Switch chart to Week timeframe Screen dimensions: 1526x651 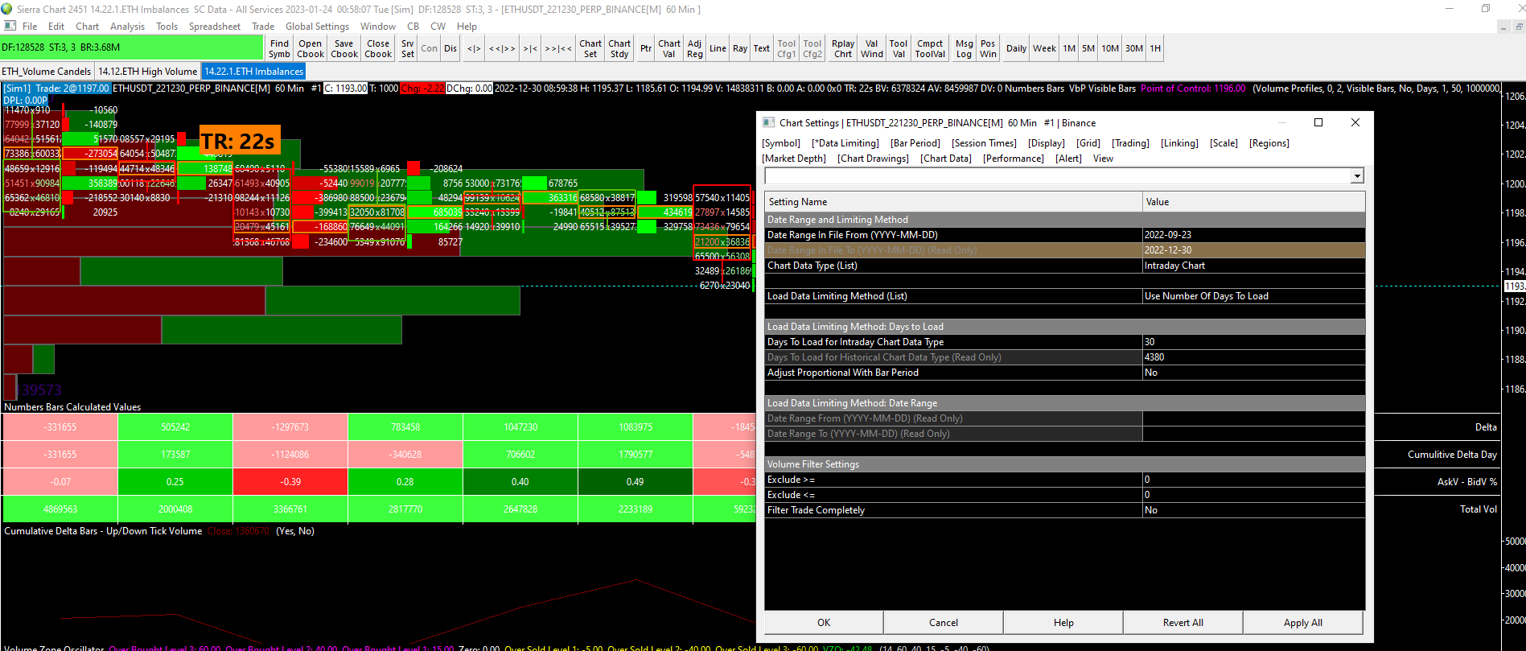1045,48
